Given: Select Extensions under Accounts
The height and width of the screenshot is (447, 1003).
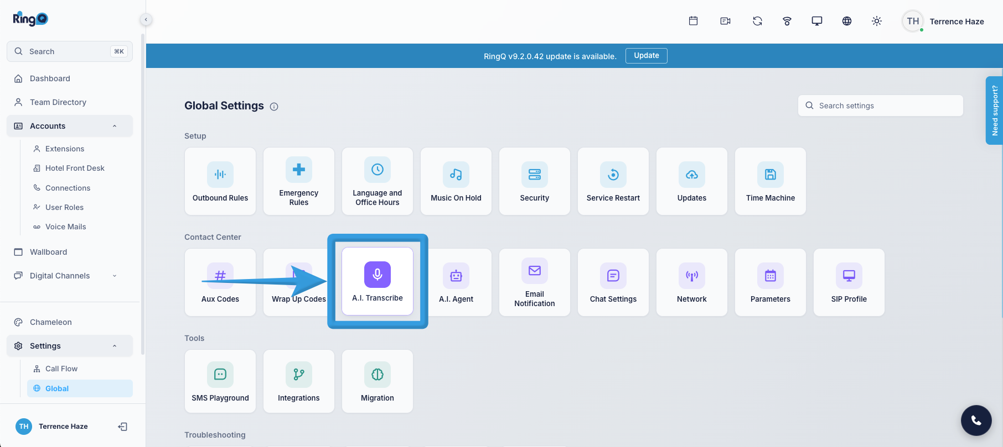Looking at the screenshot, I should pos(80,149).
